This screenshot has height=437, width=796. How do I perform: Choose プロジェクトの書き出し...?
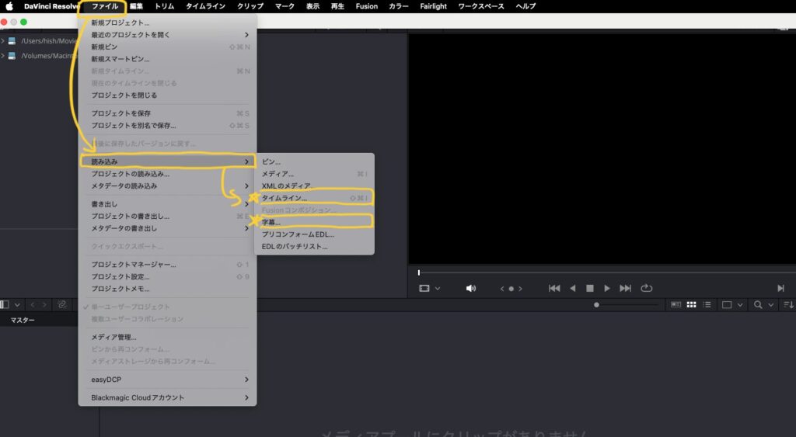tap(168, 216)
